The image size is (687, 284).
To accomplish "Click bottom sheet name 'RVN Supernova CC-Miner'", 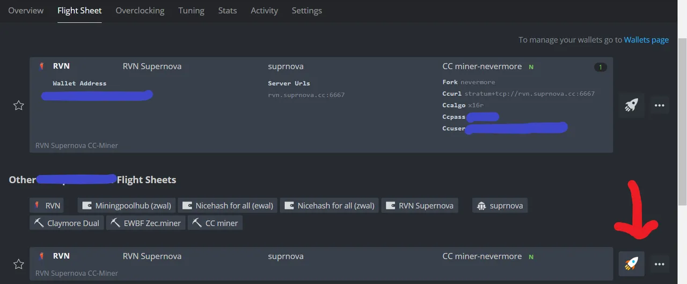I will pos(77,273).
